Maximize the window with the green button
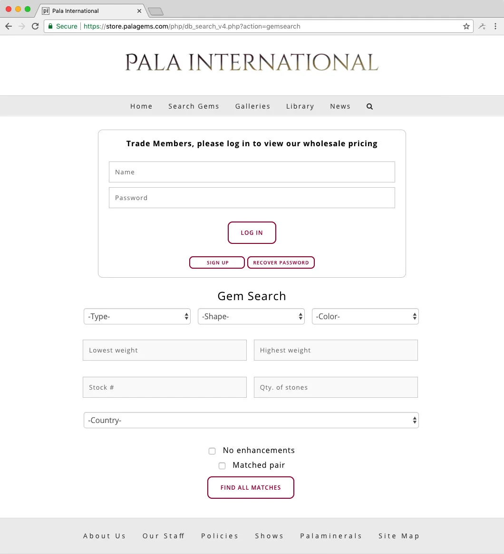Screen dimensions: 504x554 (28, 9)
